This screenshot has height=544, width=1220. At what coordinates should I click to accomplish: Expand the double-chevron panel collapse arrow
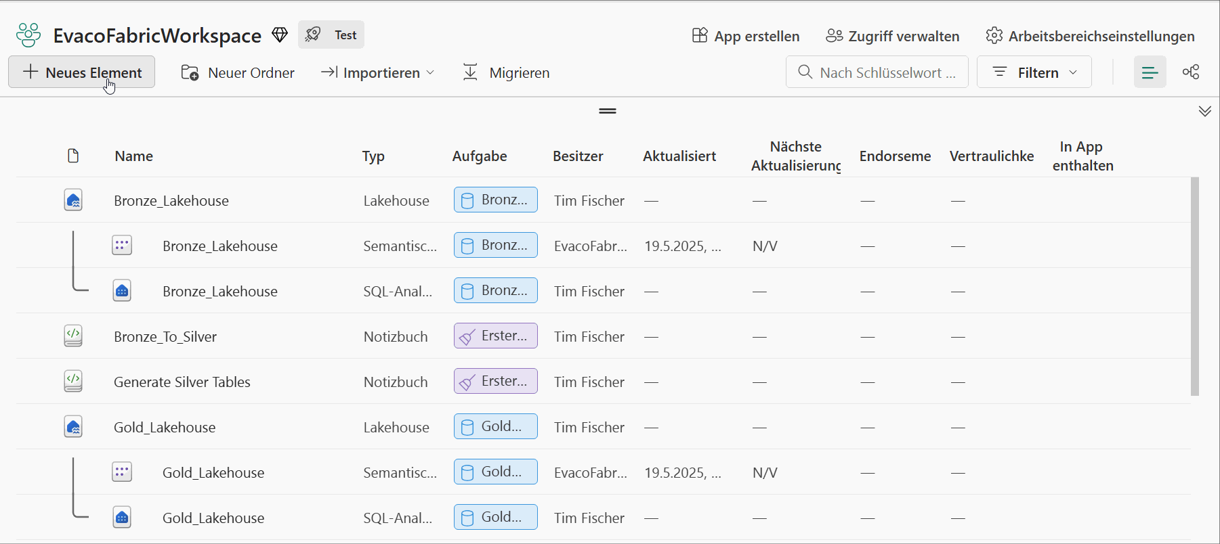pos(1204,112)
